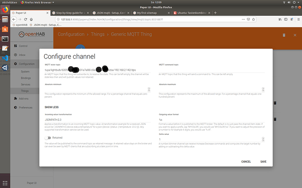The image size is (302, 188).
Task: Click the CANCEL button
Action: point(246,162)
